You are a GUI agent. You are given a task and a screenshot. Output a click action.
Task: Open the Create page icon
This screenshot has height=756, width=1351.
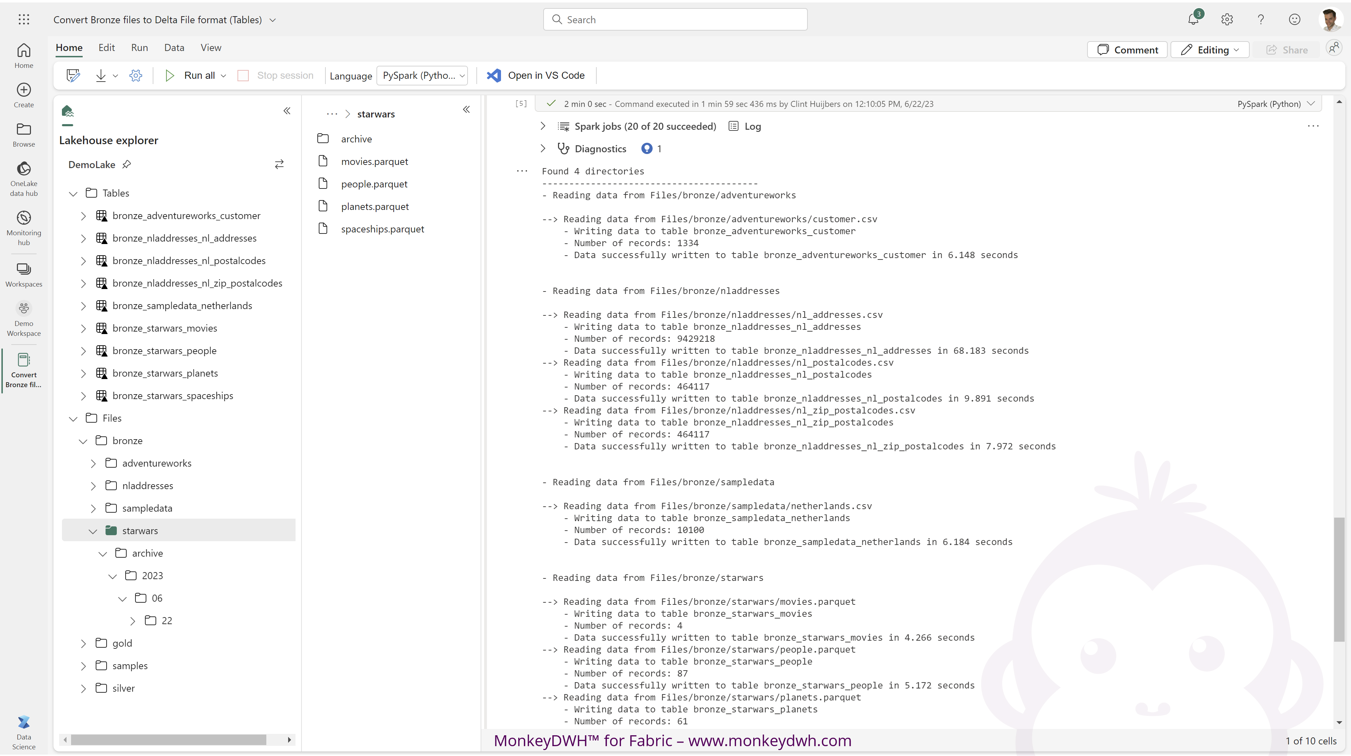pyautogui.click(x=24, y=95)
